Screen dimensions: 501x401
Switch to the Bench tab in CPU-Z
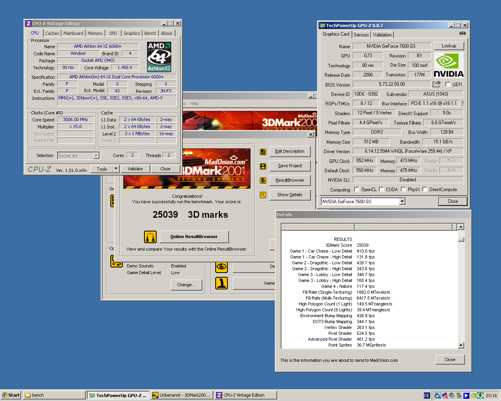tap(150, 33)
